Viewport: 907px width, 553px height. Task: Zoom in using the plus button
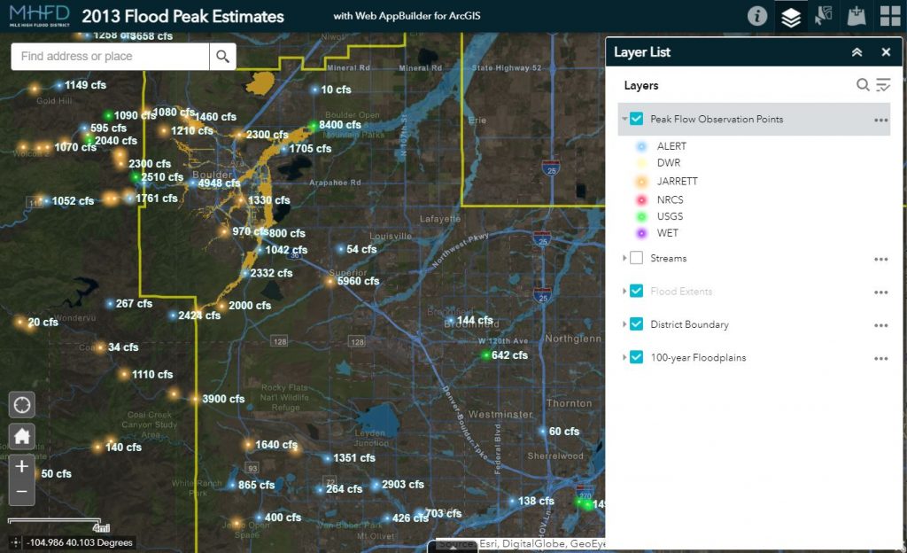pos(20,466)
